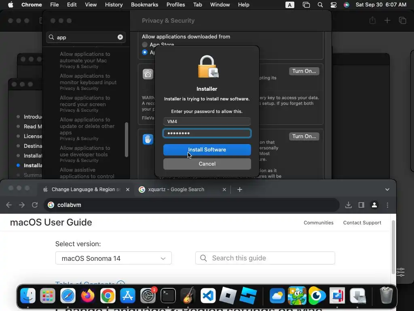Screen dimensions: 414x311
Task: Click the System Settings search field
Action: (86, 37)
